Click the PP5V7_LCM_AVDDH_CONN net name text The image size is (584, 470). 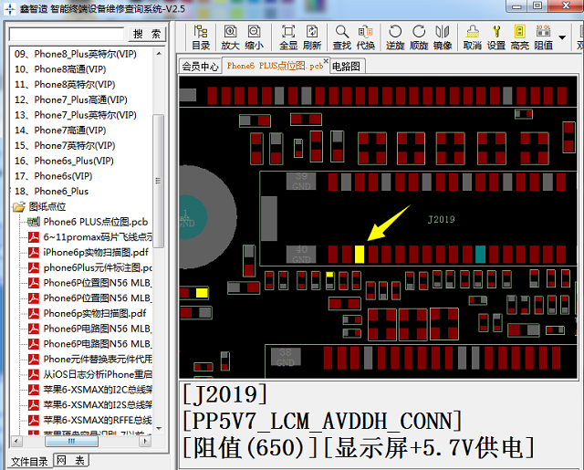(x=322, y=422)
